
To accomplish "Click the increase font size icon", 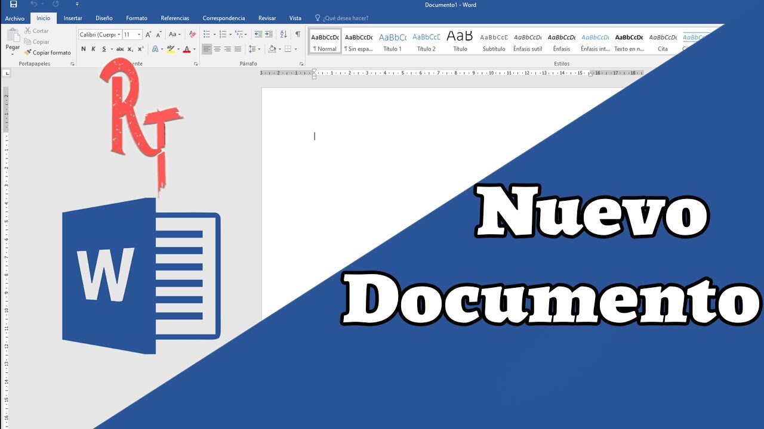I will pos(149,35).
